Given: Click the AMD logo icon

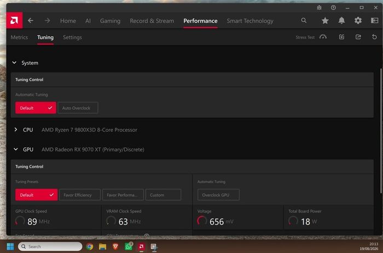Looking at the screenshot, I should click(x=14, y=21).
